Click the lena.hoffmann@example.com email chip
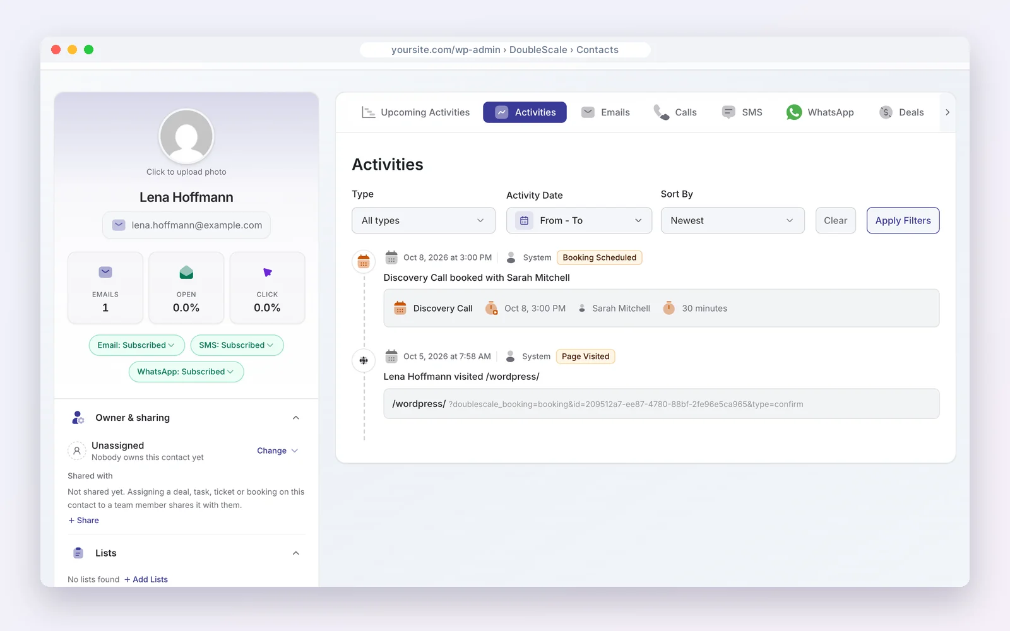The width and height of the screenshot is (1010, 631). tap(186, 225)
